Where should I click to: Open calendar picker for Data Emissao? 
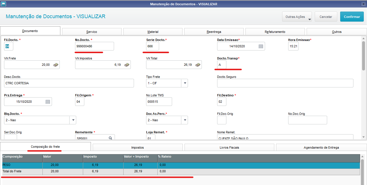(261, 46)
